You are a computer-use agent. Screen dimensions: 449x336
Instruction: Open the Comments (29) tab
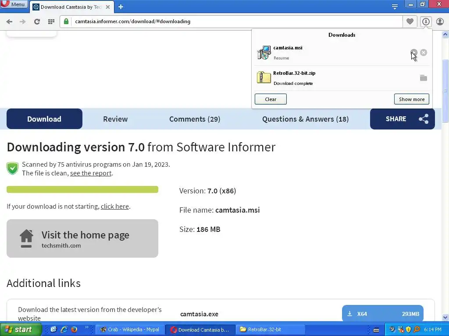pyautogui.click(x=195, y=119)
